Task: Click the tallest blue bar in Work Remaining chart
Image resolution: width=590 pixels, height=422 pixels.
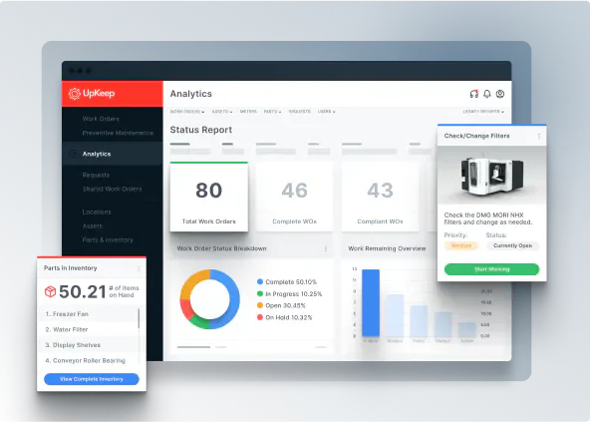Action: 371,302
